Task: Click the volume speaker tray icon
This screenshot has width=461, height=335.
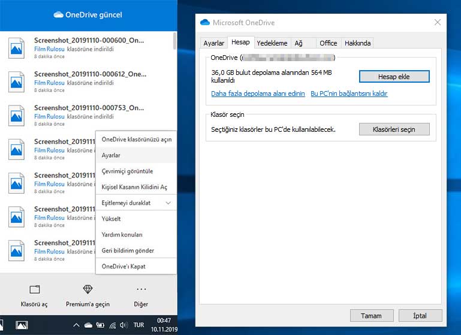Action: pyautogui.click(x=123, y=325)
